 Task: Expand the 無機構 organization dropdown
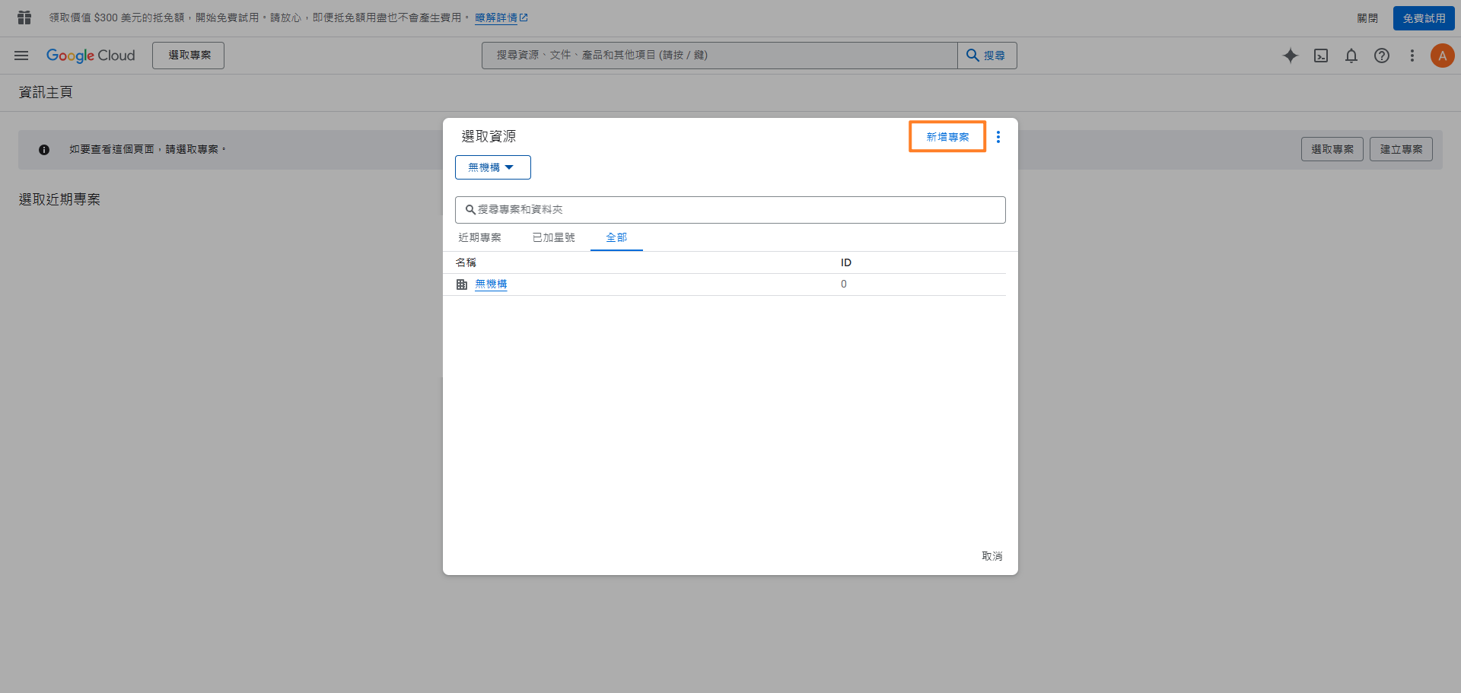492,167
